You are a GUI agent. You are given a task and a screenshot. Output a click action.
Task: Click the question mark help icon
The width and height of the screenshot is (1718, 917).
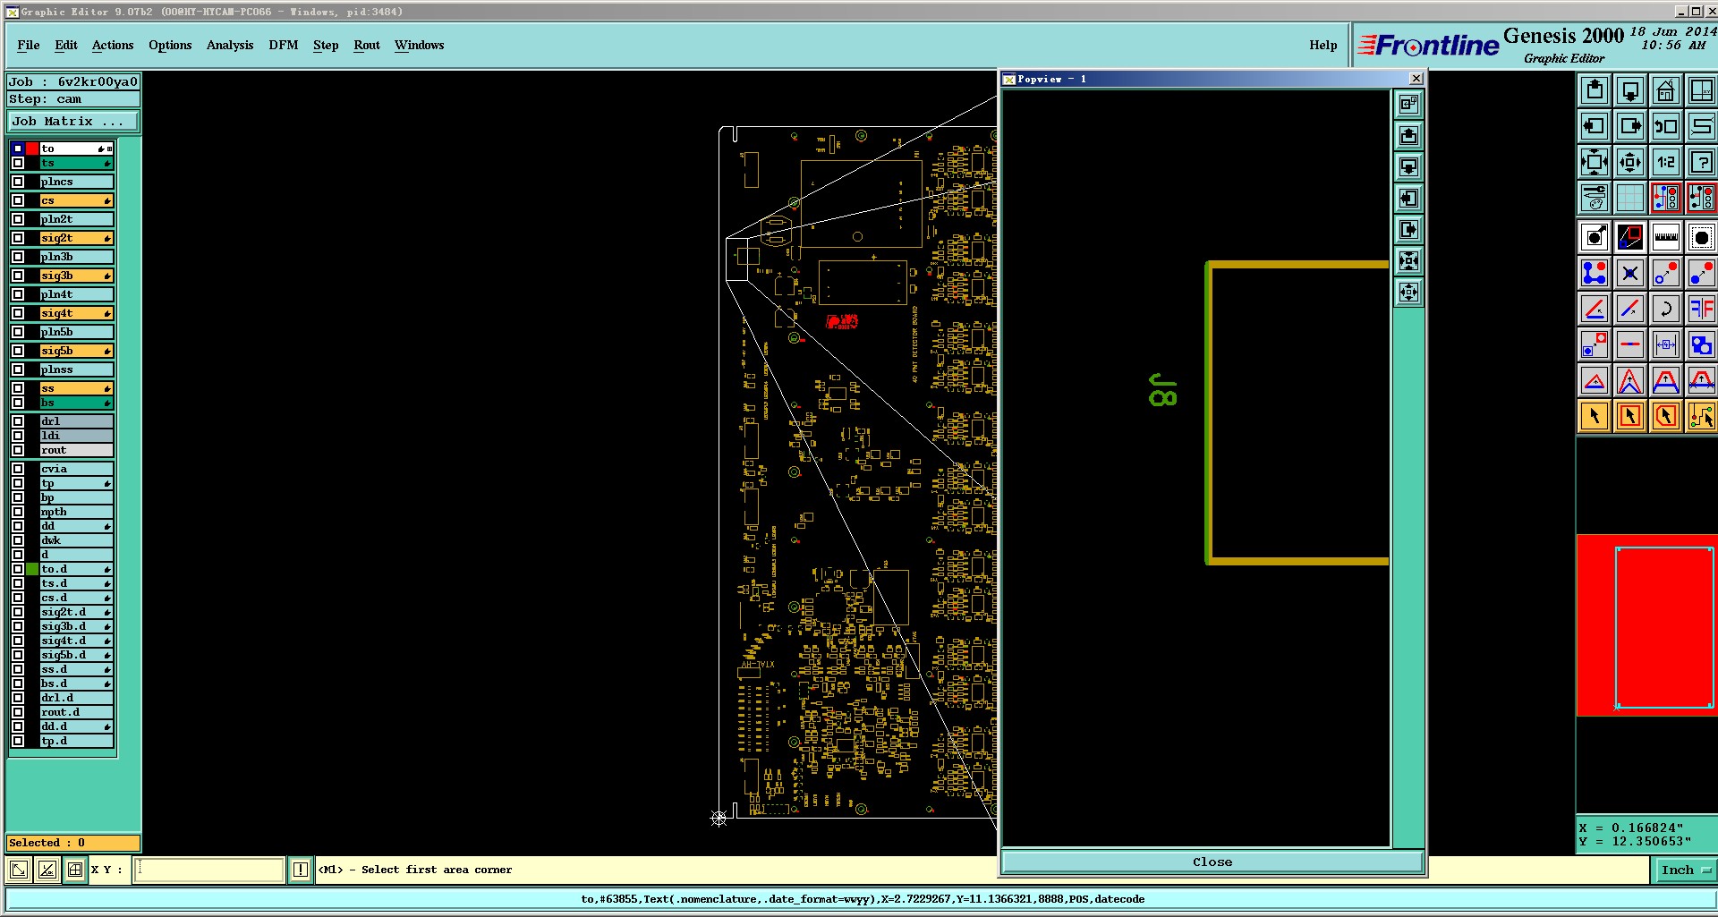(x=1701, y=162)
